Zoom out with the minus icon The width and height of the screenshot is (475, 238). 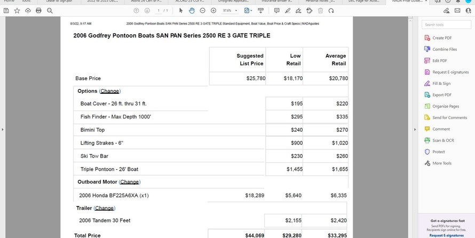coord(203,10)
